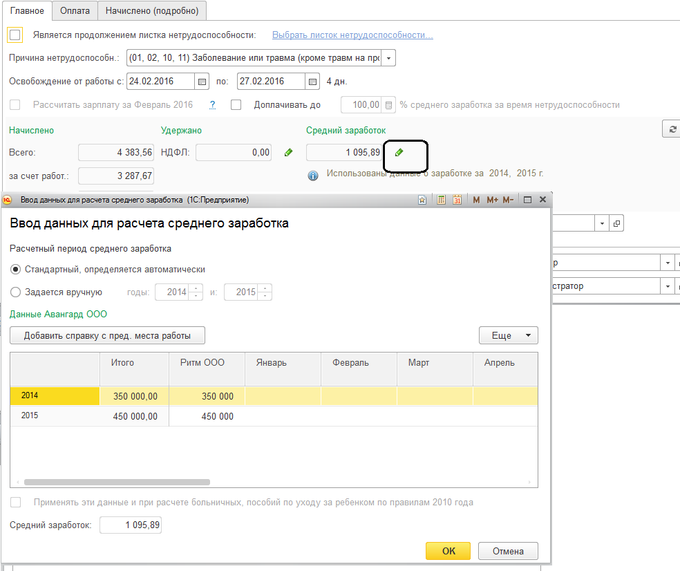Image resolution: width=680 pixels, height=571 pixels.
Task: Open calendar for start date 24.02.2016
Action: pyautogui.click(x=202, y=82)
